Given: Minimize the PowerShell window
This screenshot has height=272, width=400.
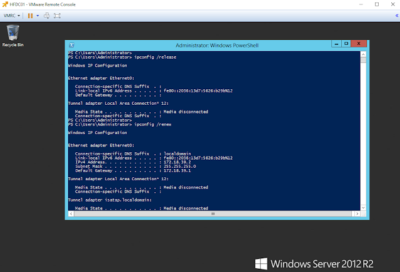Looking at the screenshot, I should click(336, 44).
